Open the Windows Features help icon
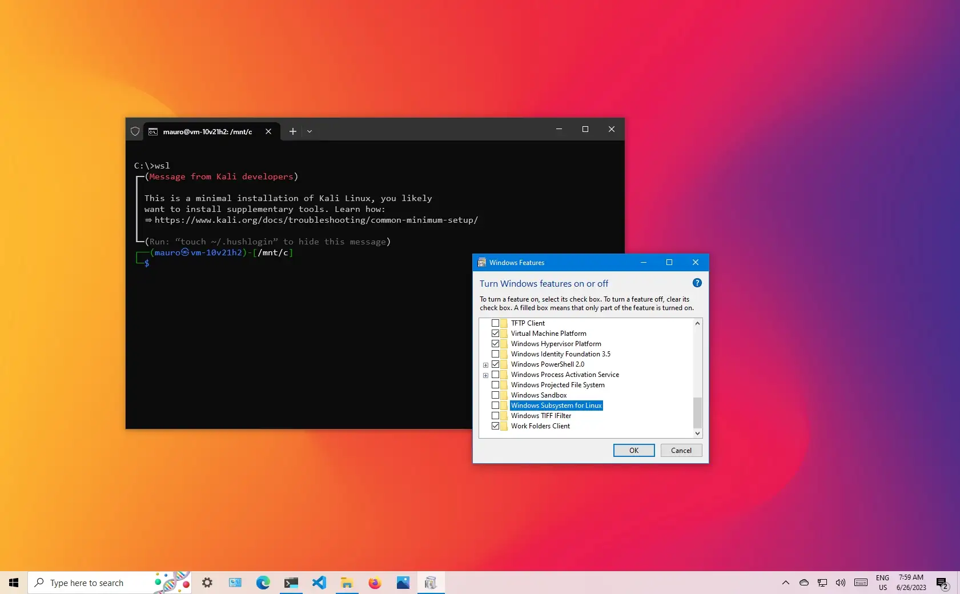The image size is (960, 594). [x=697, y=283]
